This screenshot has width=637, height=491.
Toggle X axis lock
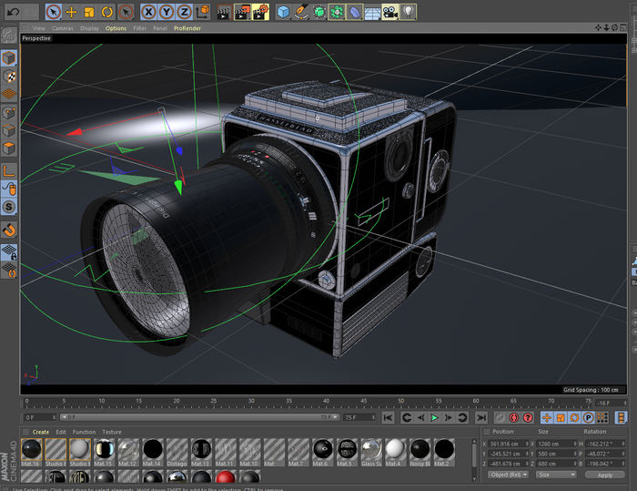(148, 12)
